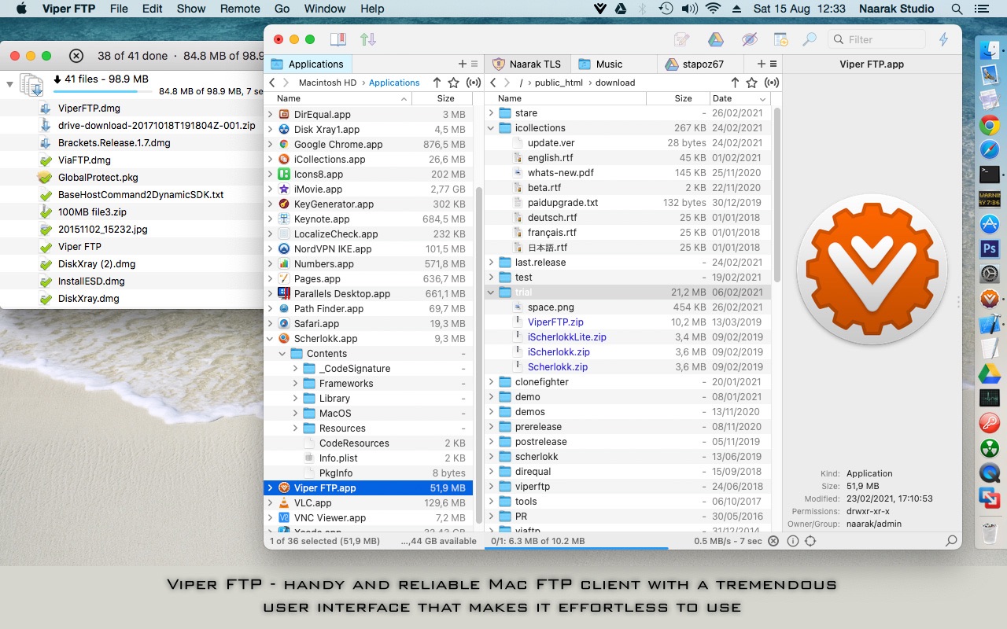
Task: Cancel the current transfer with the X circle
Action: click(773, 541)
